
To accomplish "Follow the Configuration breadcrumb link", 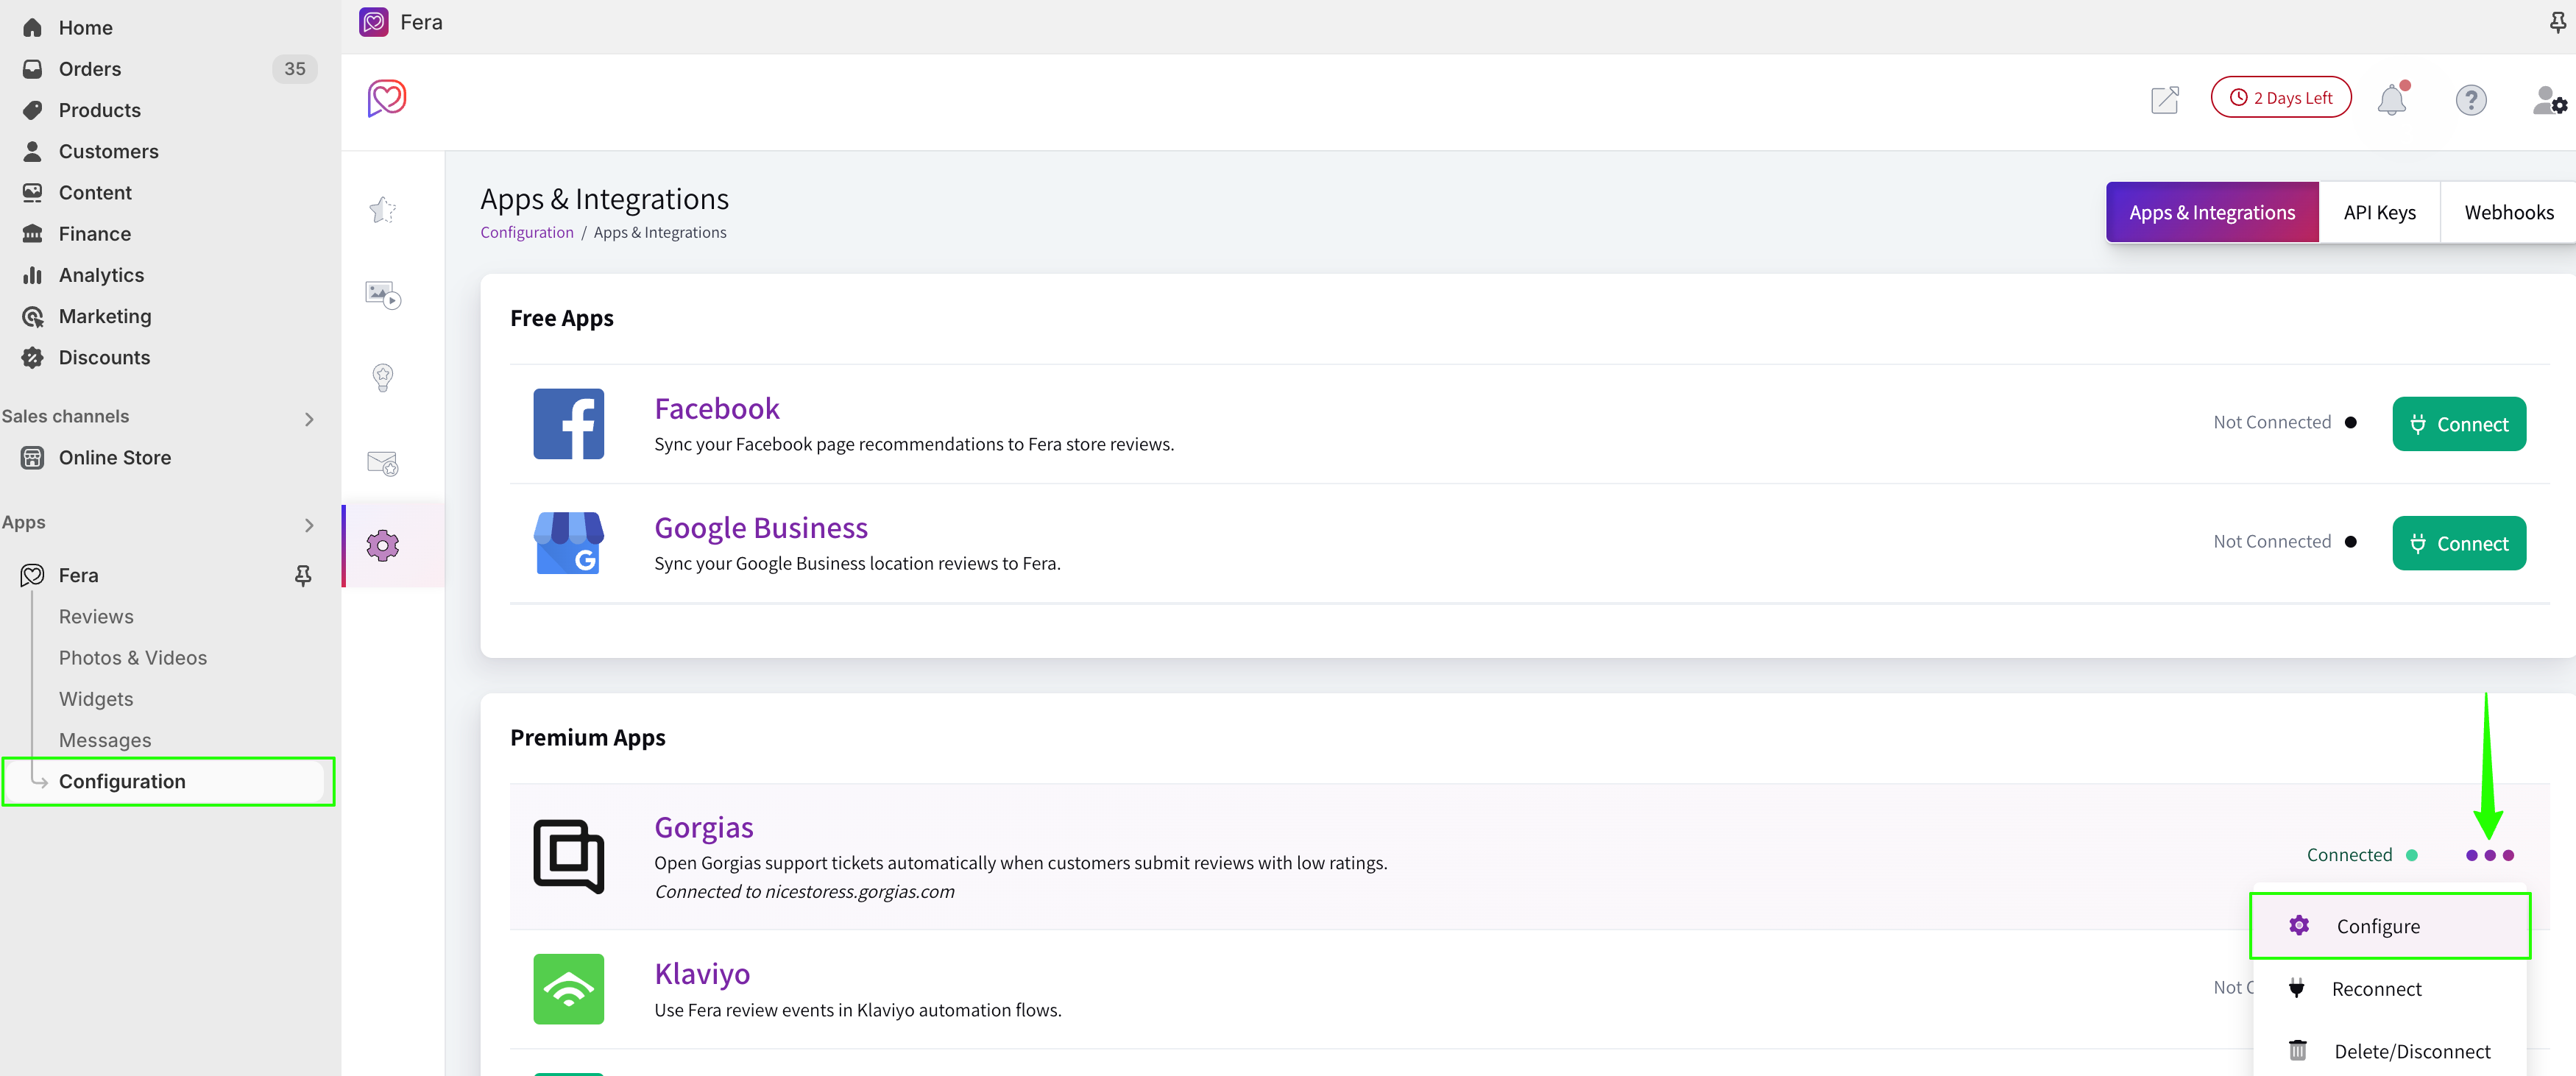I will pos(526,232).
